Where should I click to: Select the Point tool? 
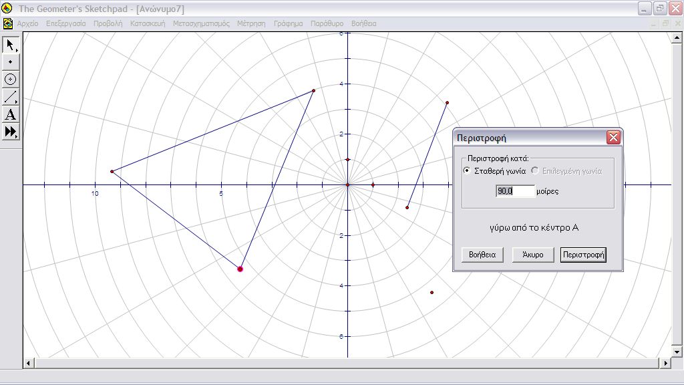pyautogui.click(x=11, y=62)
